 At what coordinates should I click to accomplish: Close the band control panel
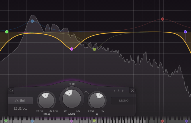132,91
